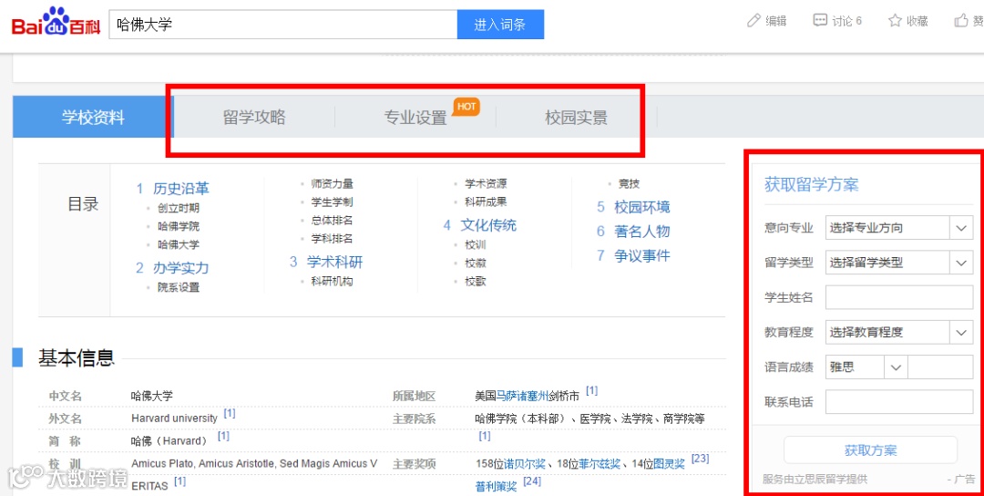This screenshot has height=496, width=984.
Task: Jump to 科研机构 subsection
Action: [332, 281]
